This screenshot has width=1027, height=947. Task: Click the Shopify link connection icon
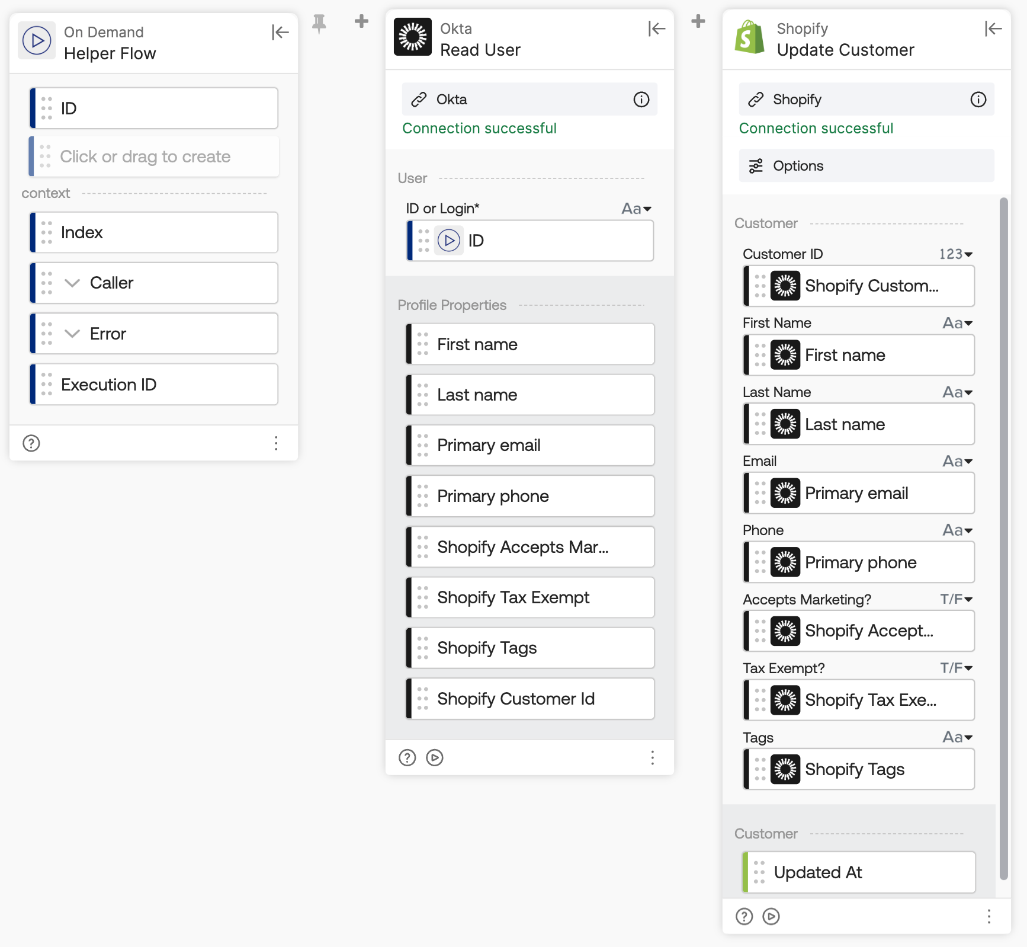(x=755, y=100)
